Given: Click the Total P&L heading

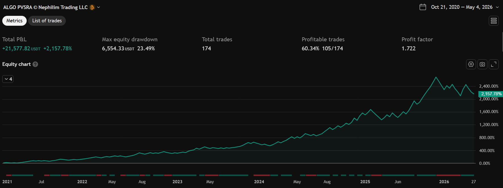Looking at the screenshot, I should (14, 40).
